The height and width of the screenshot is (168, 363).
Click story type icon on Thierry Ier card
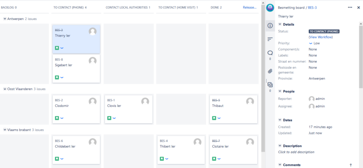point(57,48)
